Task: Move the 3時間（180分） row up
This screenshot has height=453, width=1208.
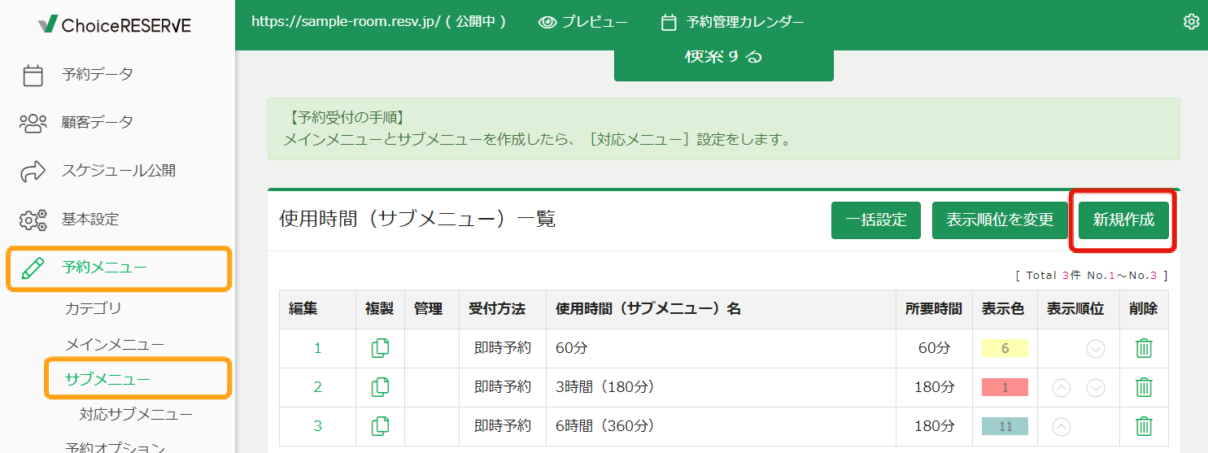Action: pyautogui.click(x=1062, y=388)
